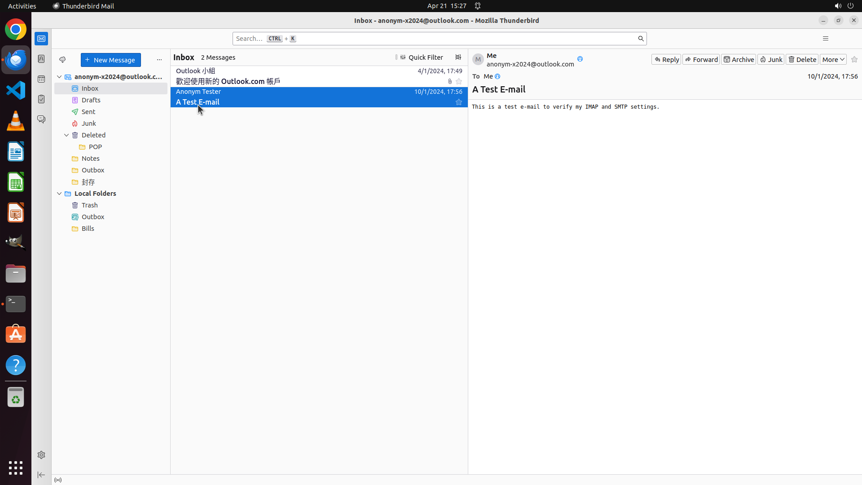Open the Thunderbird hamburger app menu
Image resolution: width=862 pixels, height=485 pixels.
[825, 39]
